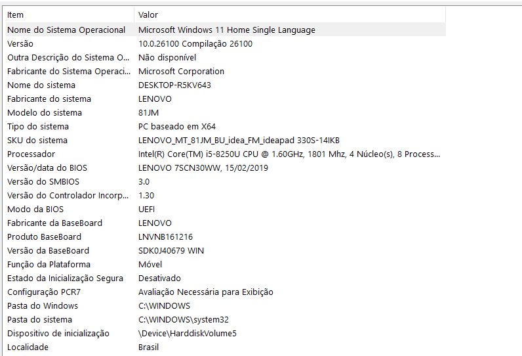Select the 'Processador' row label
522x356 pixels.
click(31, 154)
